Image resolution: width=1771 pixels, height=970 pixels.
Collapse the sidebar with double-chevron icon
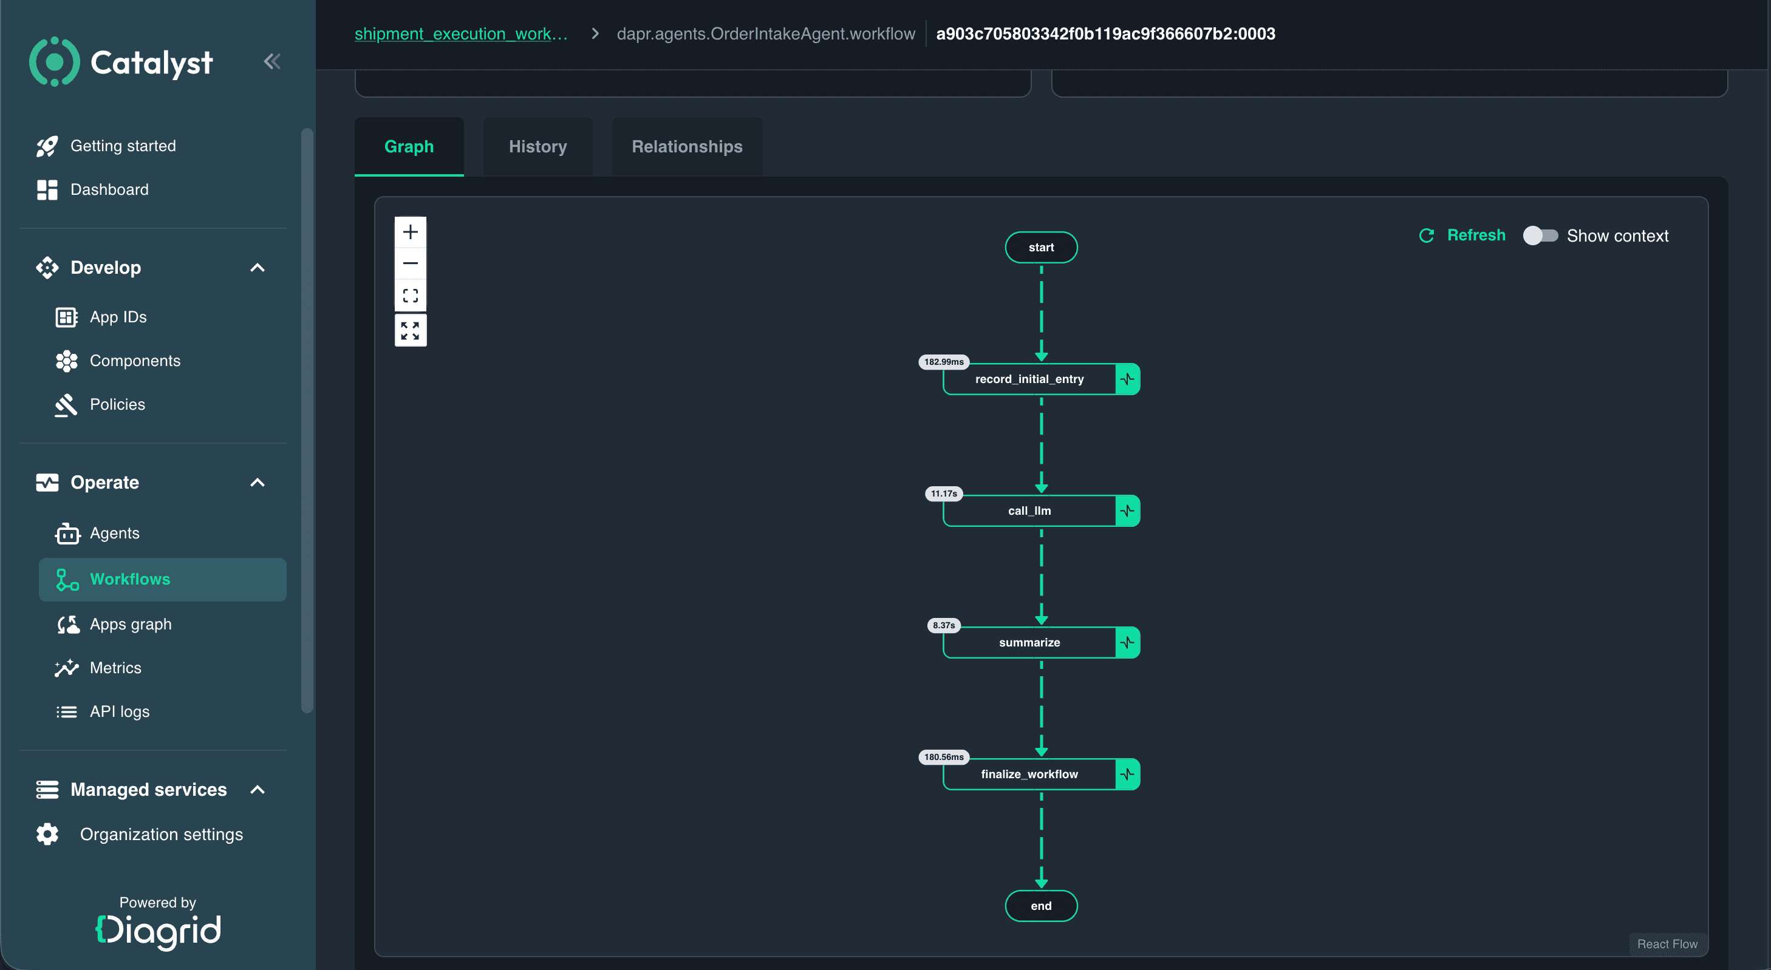tap(271, 62)
